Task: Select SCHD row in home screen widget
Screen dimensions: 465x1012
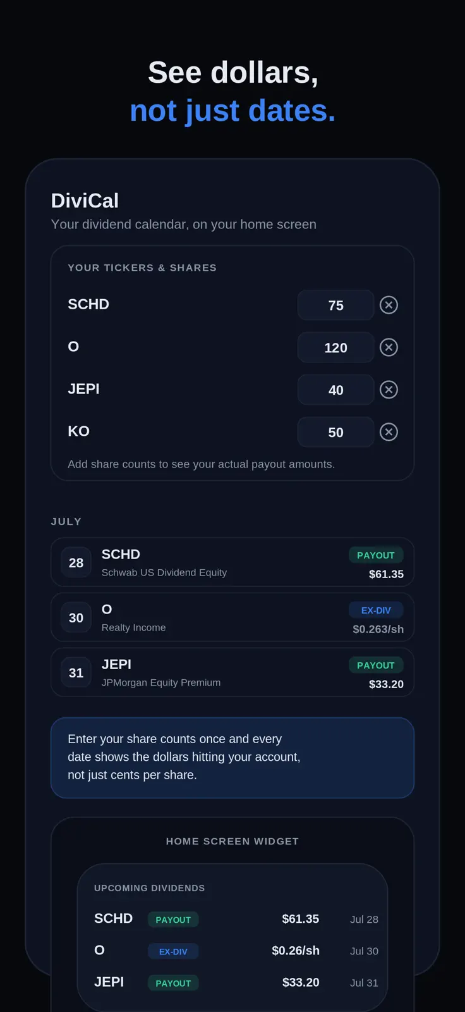Action: pyautogui.click(x=236, y=919)
